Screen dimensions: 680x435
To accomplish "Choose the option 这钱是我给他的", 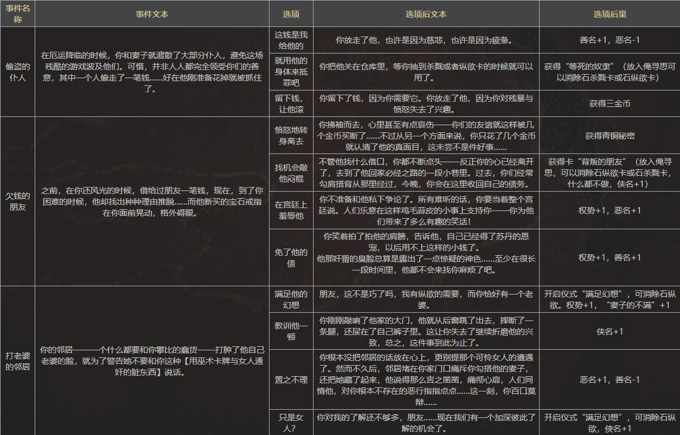I will (x=291, y=40).
